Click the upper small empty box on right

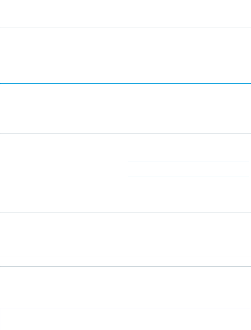(x=188, y=156)
